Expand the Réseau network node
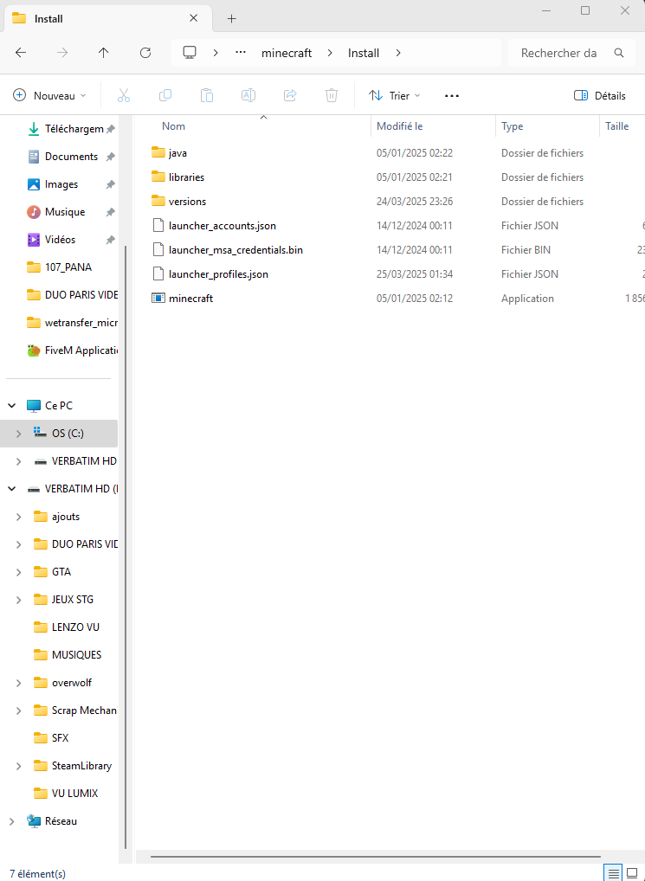 click(x=12, y=821)
